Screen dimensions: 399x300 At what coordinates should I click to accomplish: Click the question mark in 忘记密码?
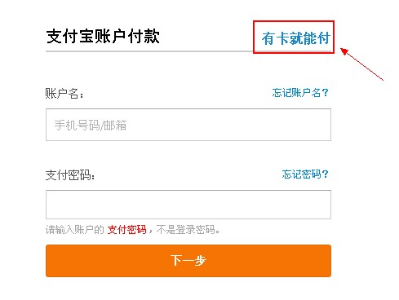click(x=325, y=174)
